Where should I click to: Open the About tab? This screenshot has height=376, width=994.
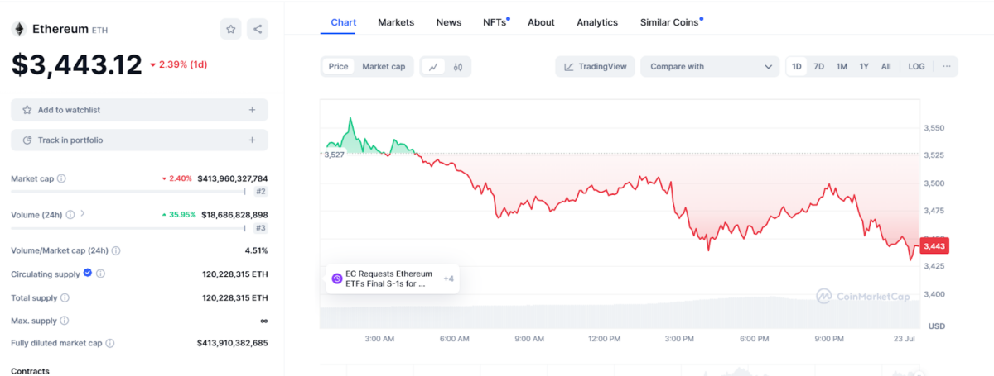541,22
